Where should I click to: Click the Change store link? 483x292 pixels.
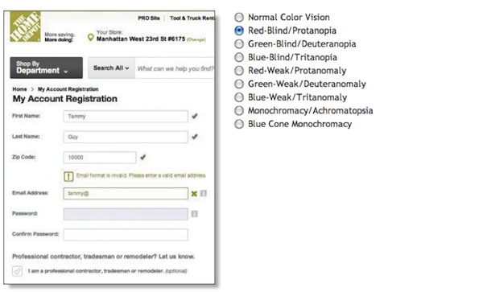coord(196,39)
